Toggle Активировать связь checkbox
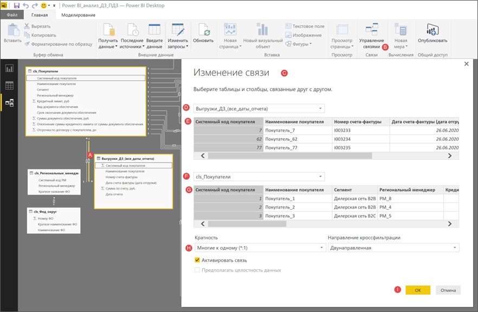The image size is (478, 312). (x=197, y=260)
